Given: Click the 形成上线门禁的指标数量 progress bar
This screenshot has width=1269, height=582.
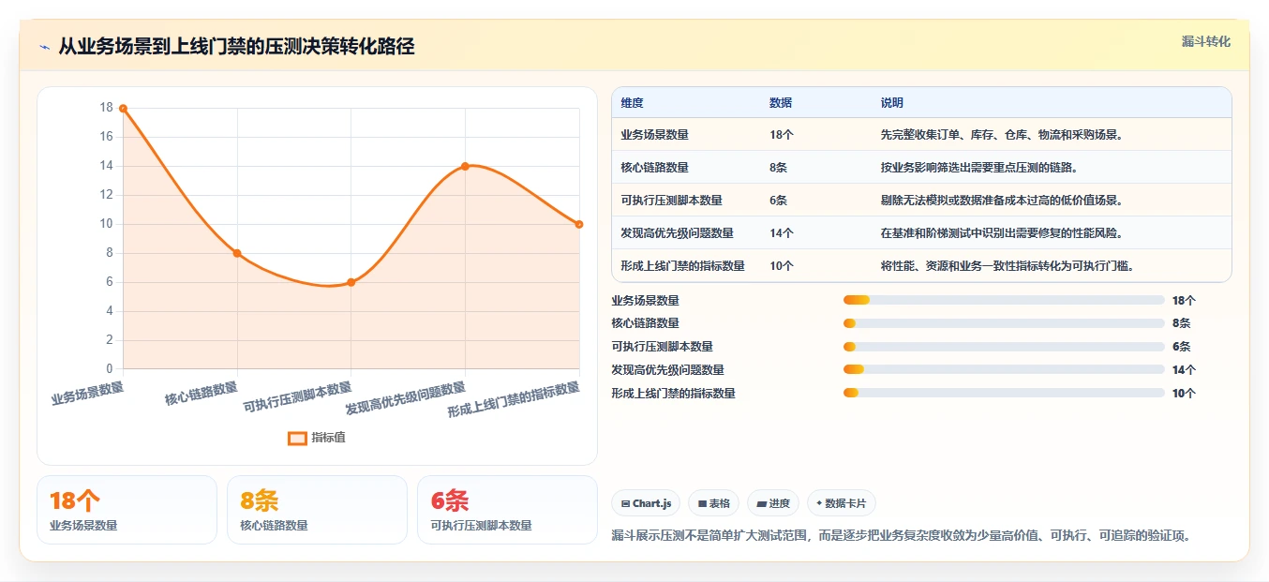Looking at the screenshot, I should pyautogui.click(x=1004, y=393).
